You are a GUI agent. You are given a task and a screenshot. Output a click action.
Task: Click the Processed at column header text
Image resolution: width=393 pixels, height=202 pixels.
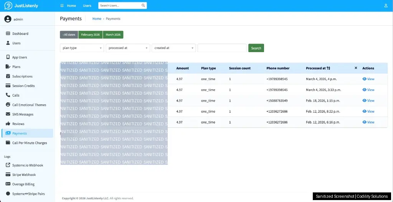(316, 68)
